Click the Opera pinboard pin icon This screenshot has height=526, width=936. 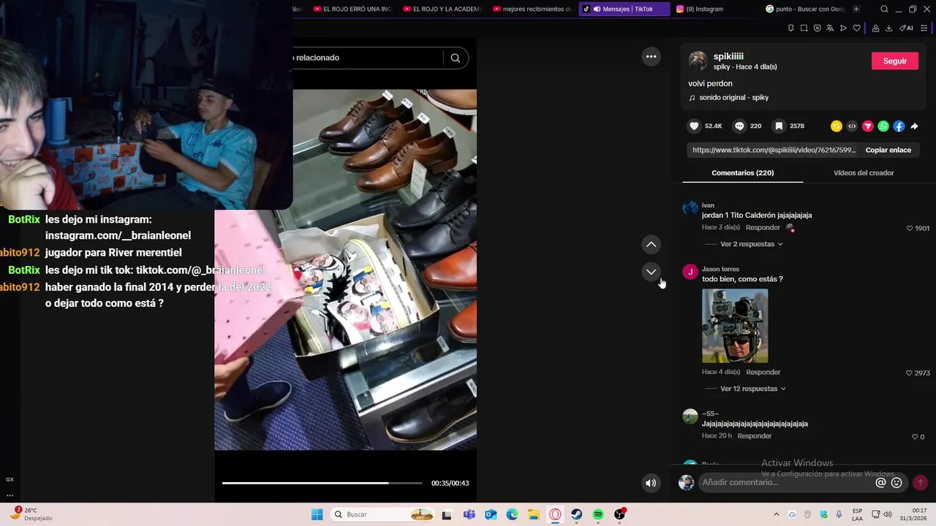[x=790, y=28]
